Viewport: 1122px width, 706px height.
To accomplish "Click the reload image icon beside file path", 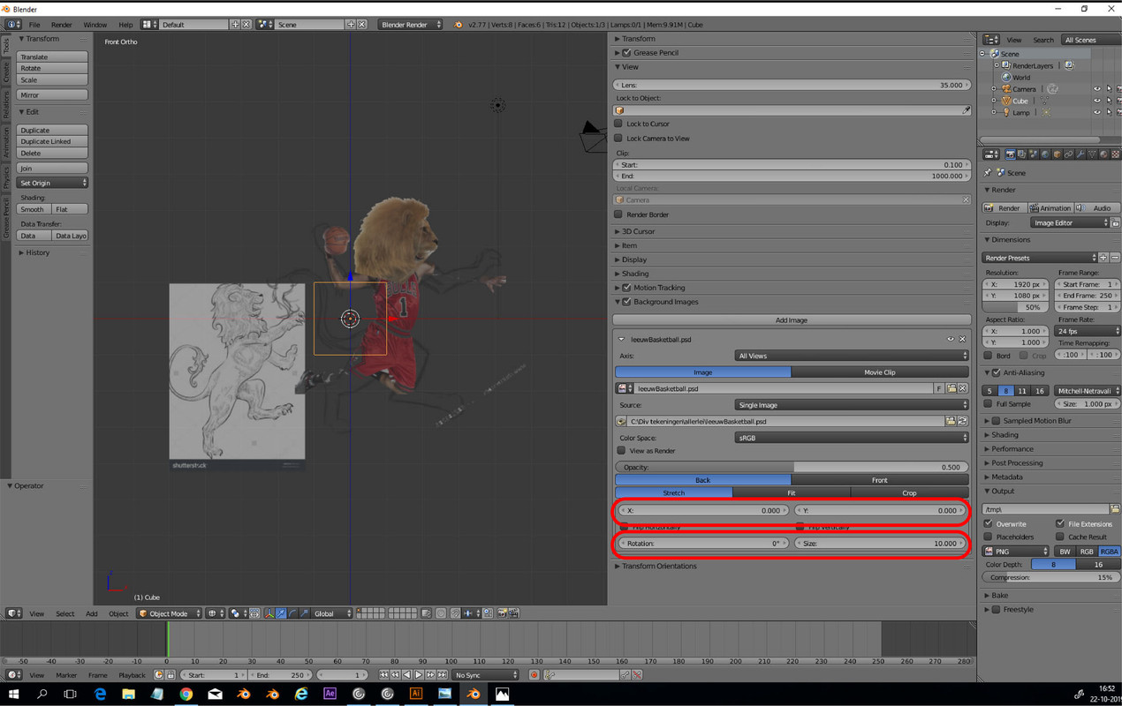I will click(963, 422).
